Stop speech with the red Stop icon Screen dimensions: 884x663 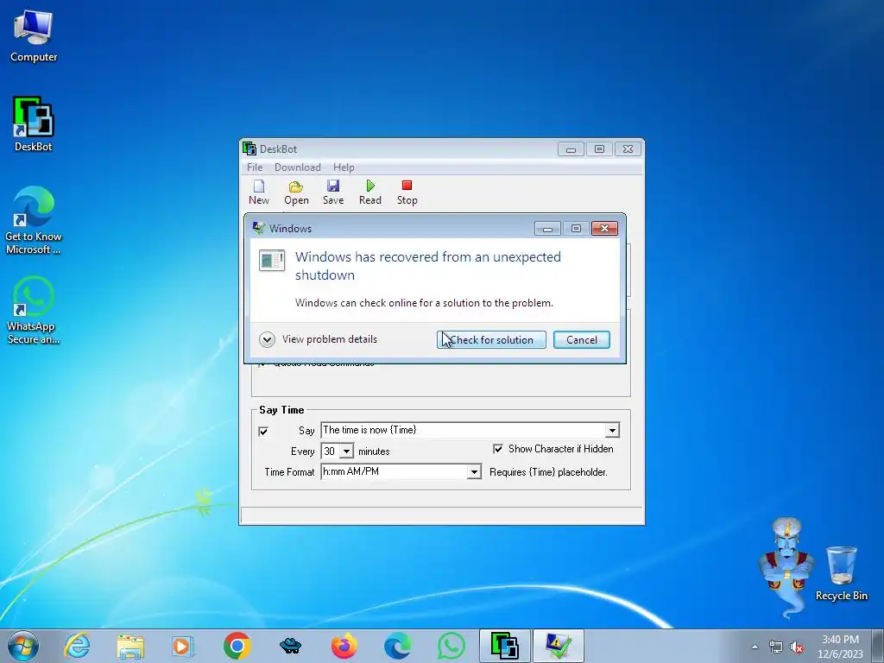[x=407, y=193]
